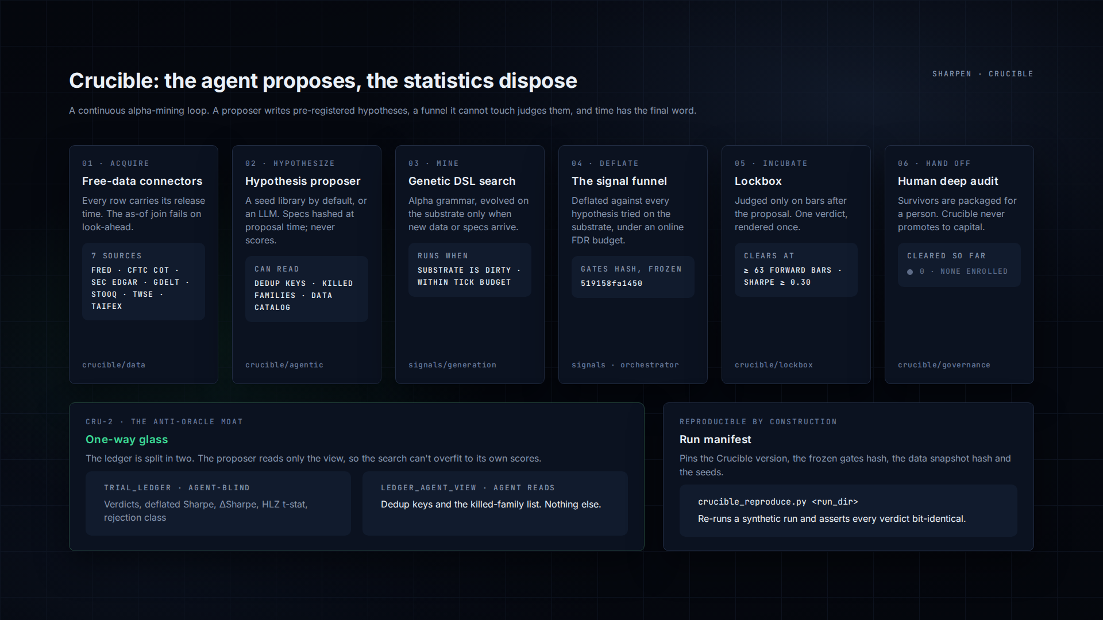Viewport: 1103px width, 620px height.
Task: Click 'Dedup keys and the killed-family list' text
Action: [x=460, y=505]
